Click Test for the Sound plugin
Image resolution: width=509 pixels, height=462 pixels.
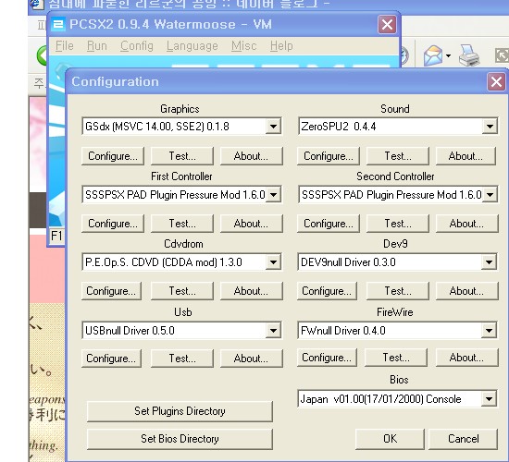point(398,156)
